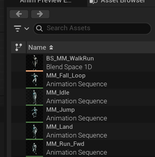Viewport: 155px width, 157px height.
Task: Focus the Search Assets field
Action: pos(92,28)
